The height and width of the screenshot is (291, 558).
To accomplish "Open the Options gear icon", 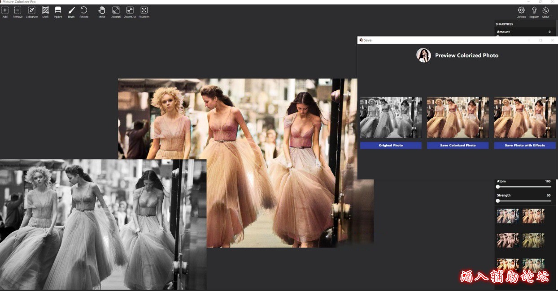I will pos(521,10).
